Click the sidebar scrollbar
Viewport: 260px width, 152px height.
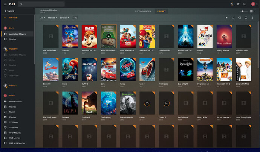click(34, 40)
